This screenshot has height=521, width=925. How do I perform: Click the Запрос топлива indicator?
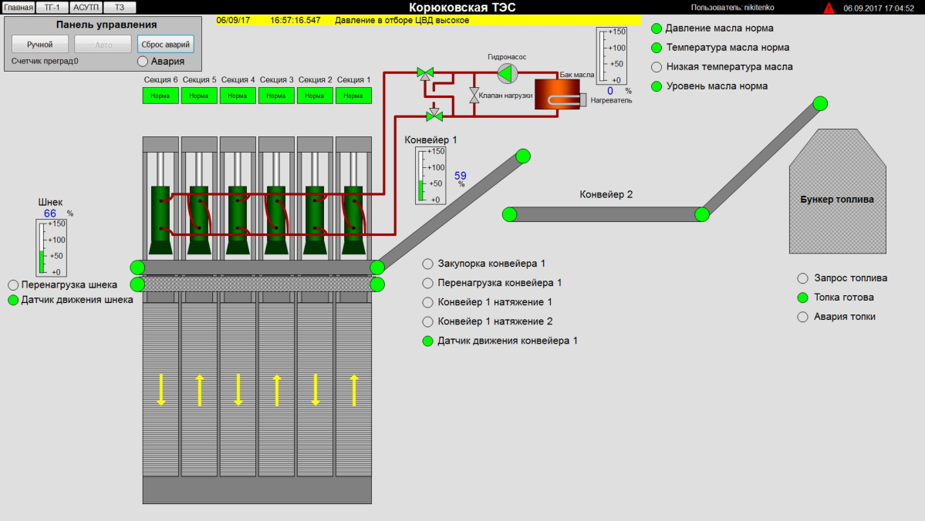pos(802,278)
